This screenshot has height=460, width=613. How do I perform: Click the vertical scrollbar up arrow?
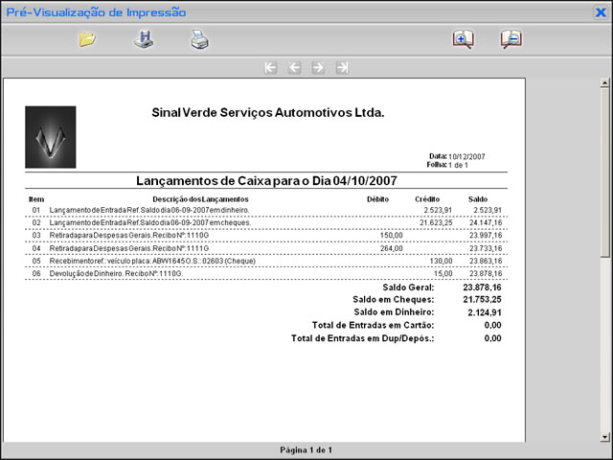coord(605,83)
